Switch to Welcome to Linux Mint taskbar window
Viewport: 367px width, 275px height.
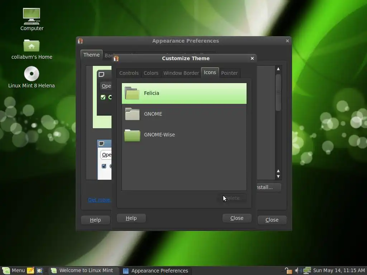click(x=83, y=271)
